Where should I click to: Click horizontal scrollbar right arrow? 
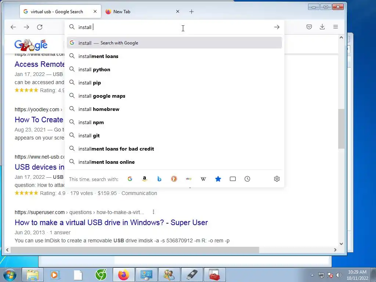pos(335,250)
